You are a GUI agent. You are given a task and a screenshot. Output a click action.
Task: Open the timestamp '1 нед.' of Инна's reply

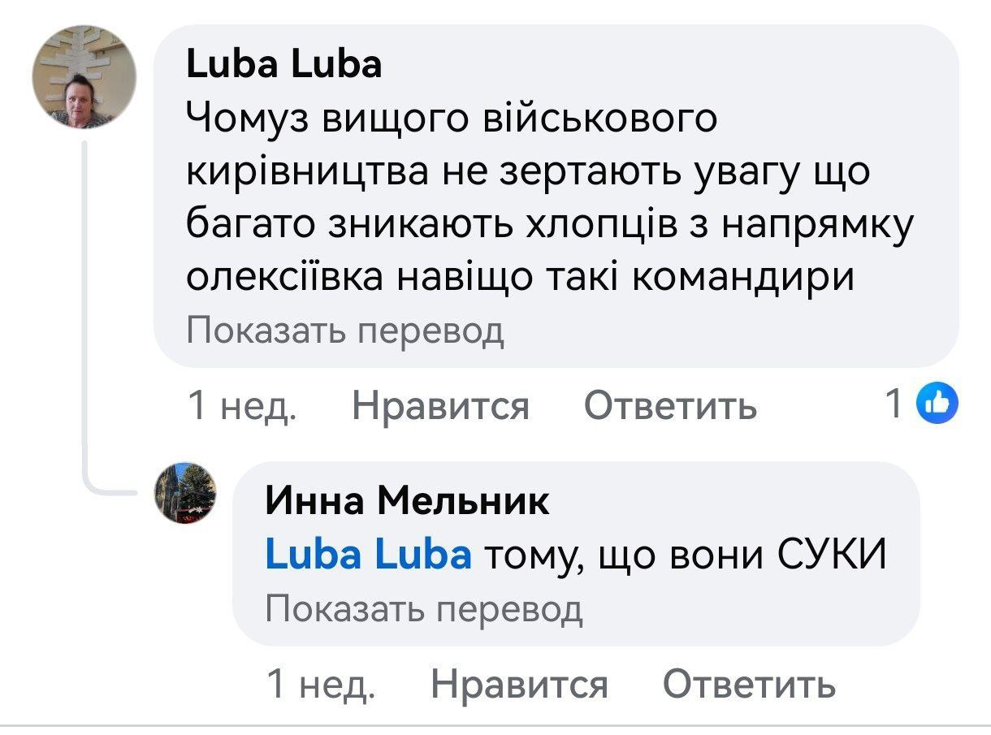coord(320,685)
